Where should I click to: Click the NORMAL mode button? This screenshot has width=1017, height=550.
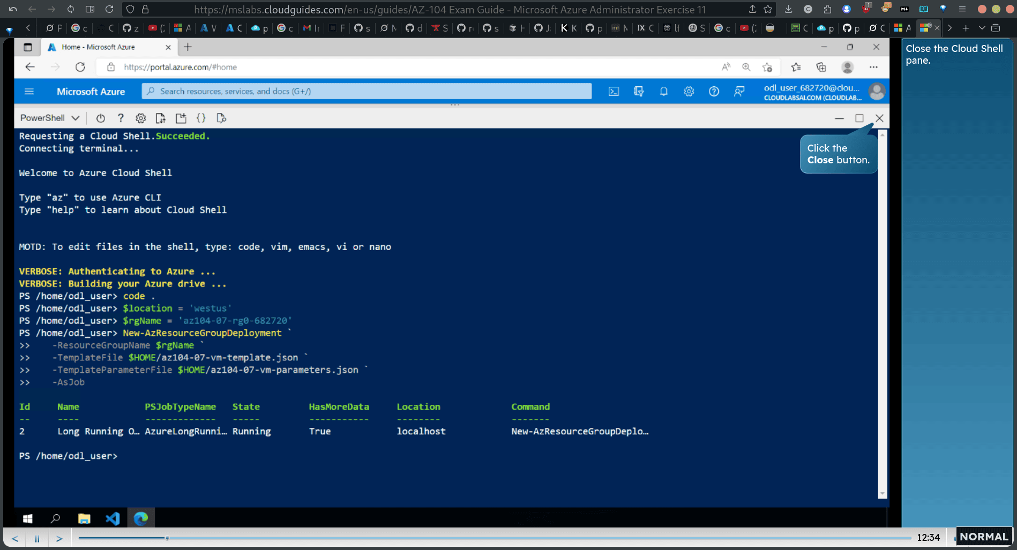(984, 537)
